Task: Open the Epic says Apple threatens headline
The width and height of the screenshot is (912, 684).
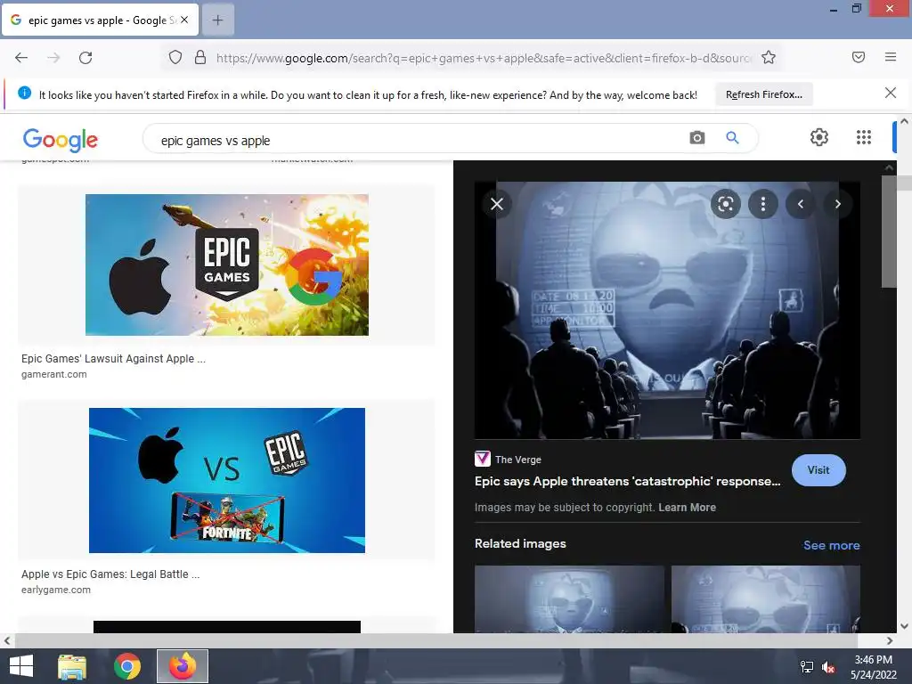Action: 627,482
